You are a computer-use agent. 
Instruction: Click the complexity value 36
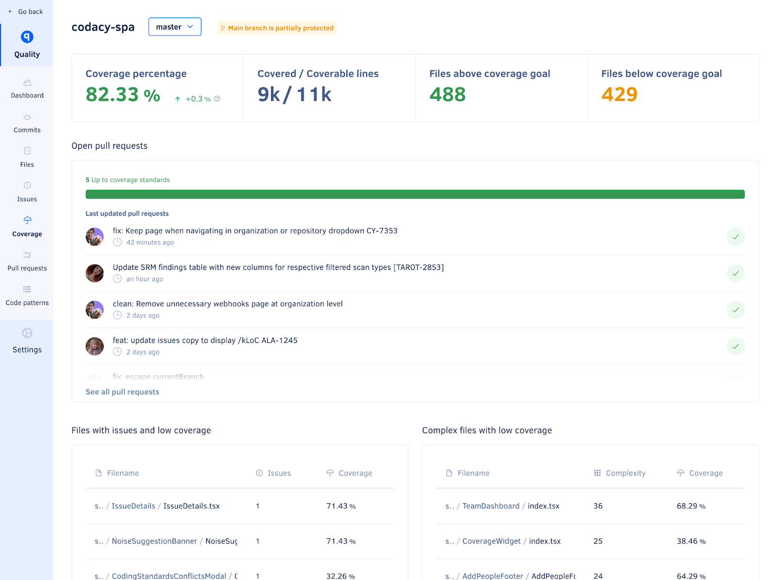click(598, 506)
